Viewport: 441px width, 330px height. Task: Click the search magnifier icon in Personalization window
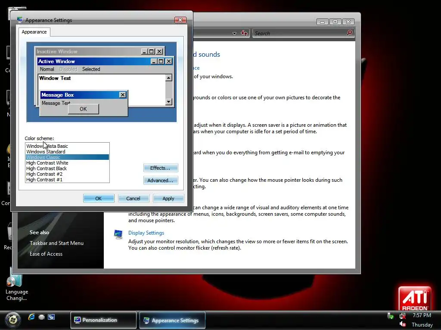click(349, 33)
